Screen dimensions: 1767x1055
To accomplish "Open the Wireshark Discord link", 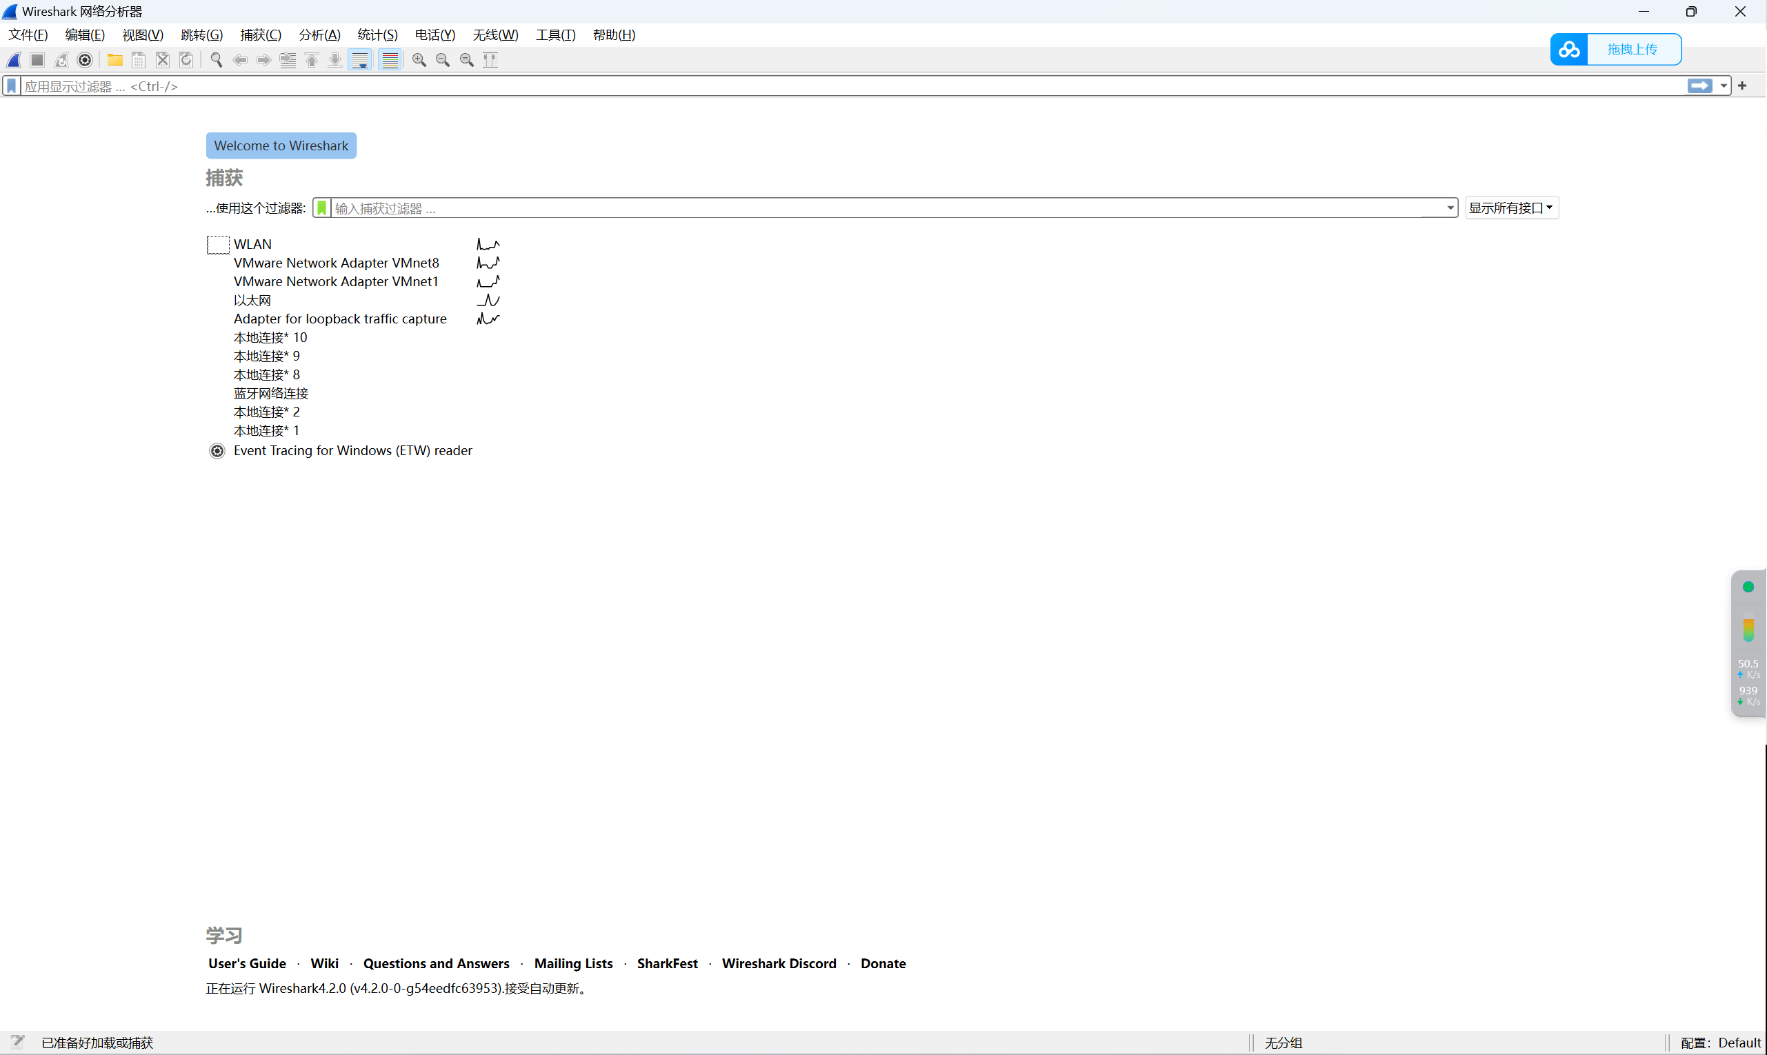I will 779,963.
